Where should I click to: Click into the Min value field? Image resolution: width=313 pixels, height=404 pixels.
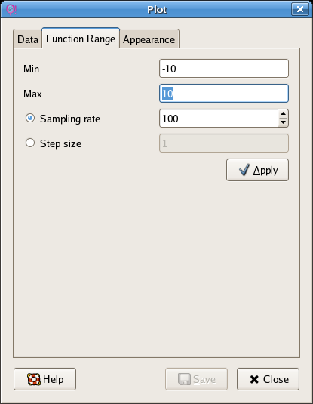coord(224,69)
